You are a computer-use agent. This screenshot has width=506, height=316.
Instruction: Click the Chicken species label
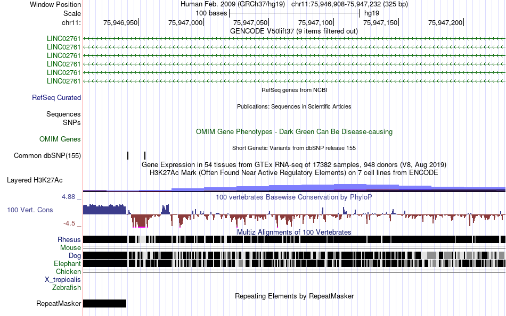tap(68, 271)
